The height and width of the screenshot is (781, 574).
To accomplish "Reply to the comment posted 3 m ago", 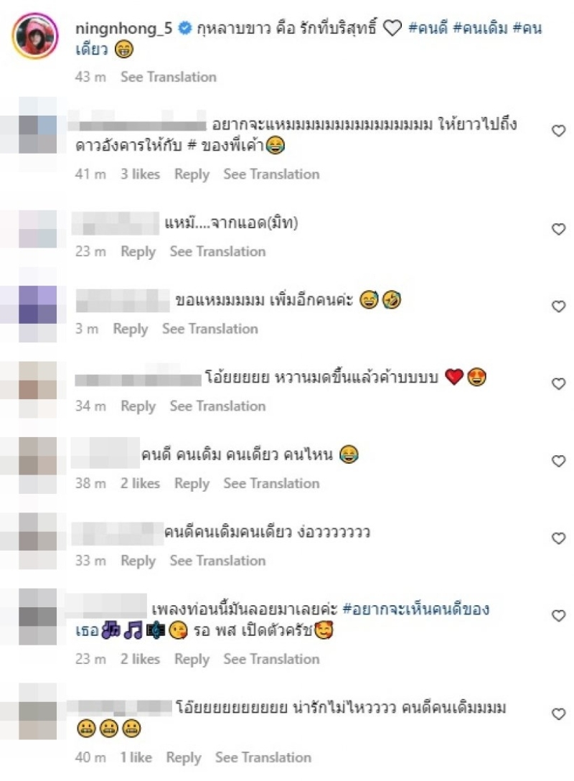I will click(131, 329).
